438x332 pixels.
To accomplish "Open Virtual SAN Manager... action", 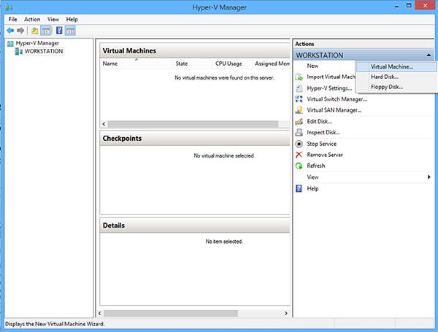I will pos(334,110).
